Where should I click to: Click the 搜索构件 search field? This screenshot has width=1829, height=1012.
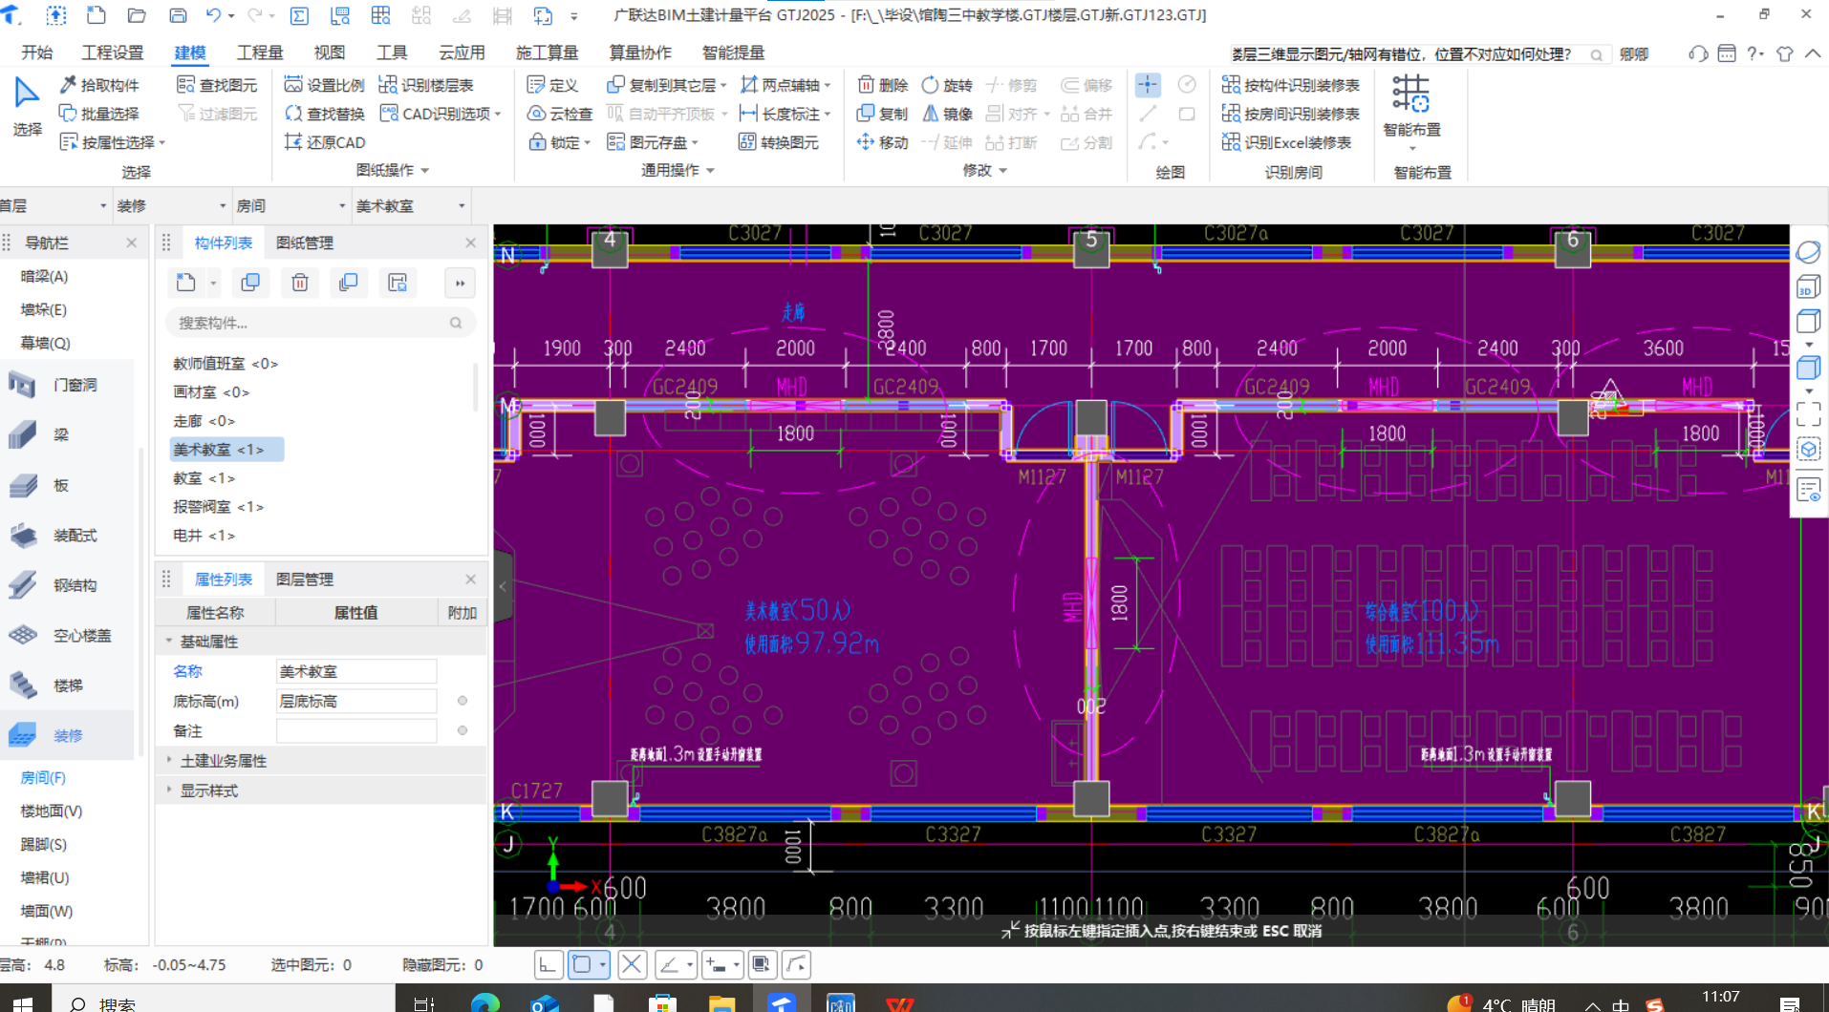pyautogui.click(x=320, y=323)
